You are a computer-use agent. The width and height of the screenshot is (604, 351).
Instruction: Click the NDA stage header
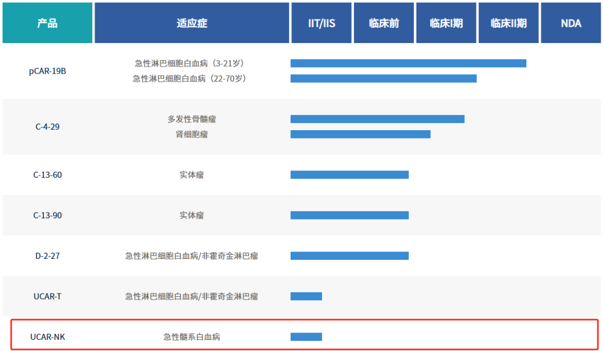coord(570,23)
